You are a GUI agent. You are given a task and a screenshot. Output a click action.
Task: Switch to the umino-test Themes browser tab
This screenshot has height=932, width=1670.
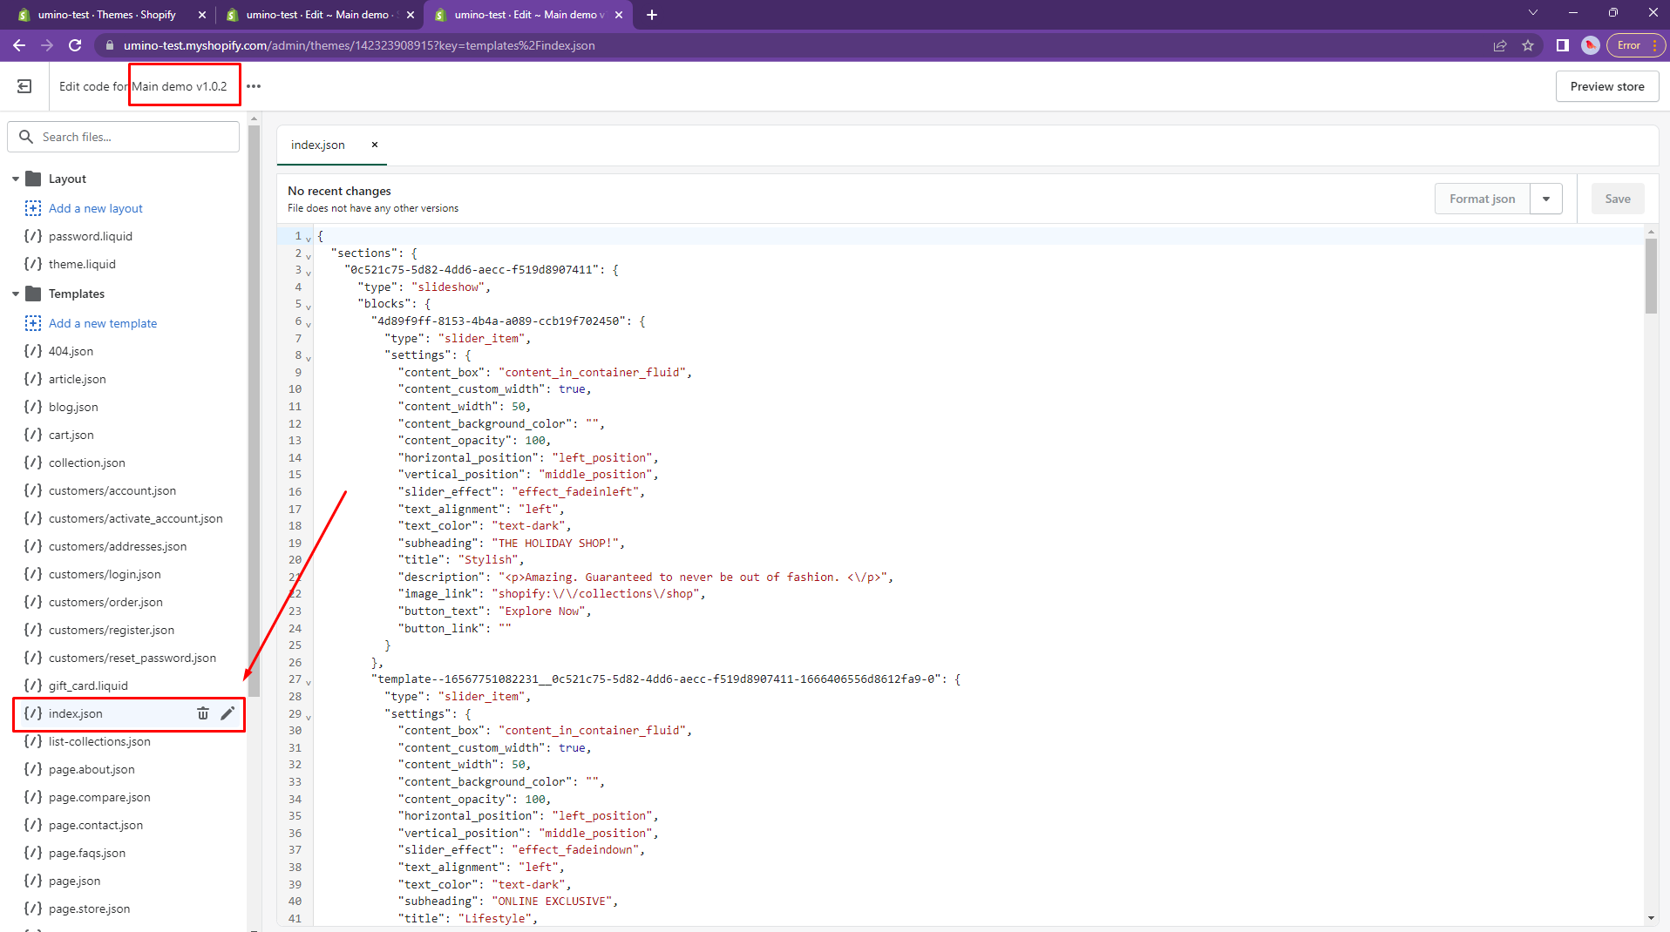point(106,15)
